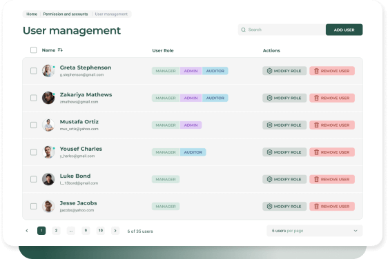
Task: Click the name Jesse Jacobs
Action: pyautogui.click(x=78, y=203)
